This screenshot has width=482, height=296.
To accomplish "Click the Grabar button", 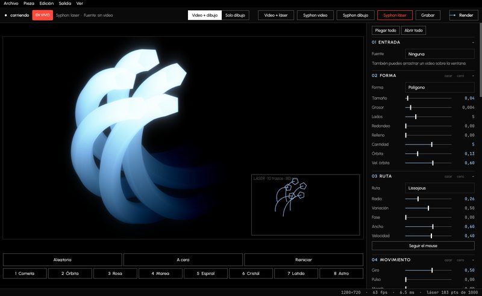I will coord(428,15).
